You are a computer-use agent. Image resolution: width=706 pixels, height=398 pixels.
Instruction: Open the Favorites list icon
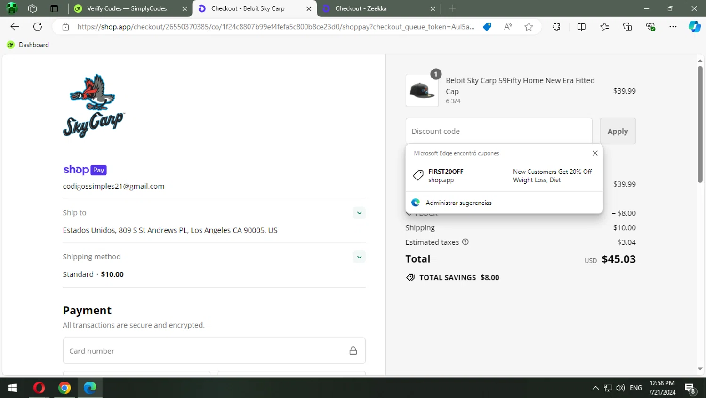click(x=604, y=27)
